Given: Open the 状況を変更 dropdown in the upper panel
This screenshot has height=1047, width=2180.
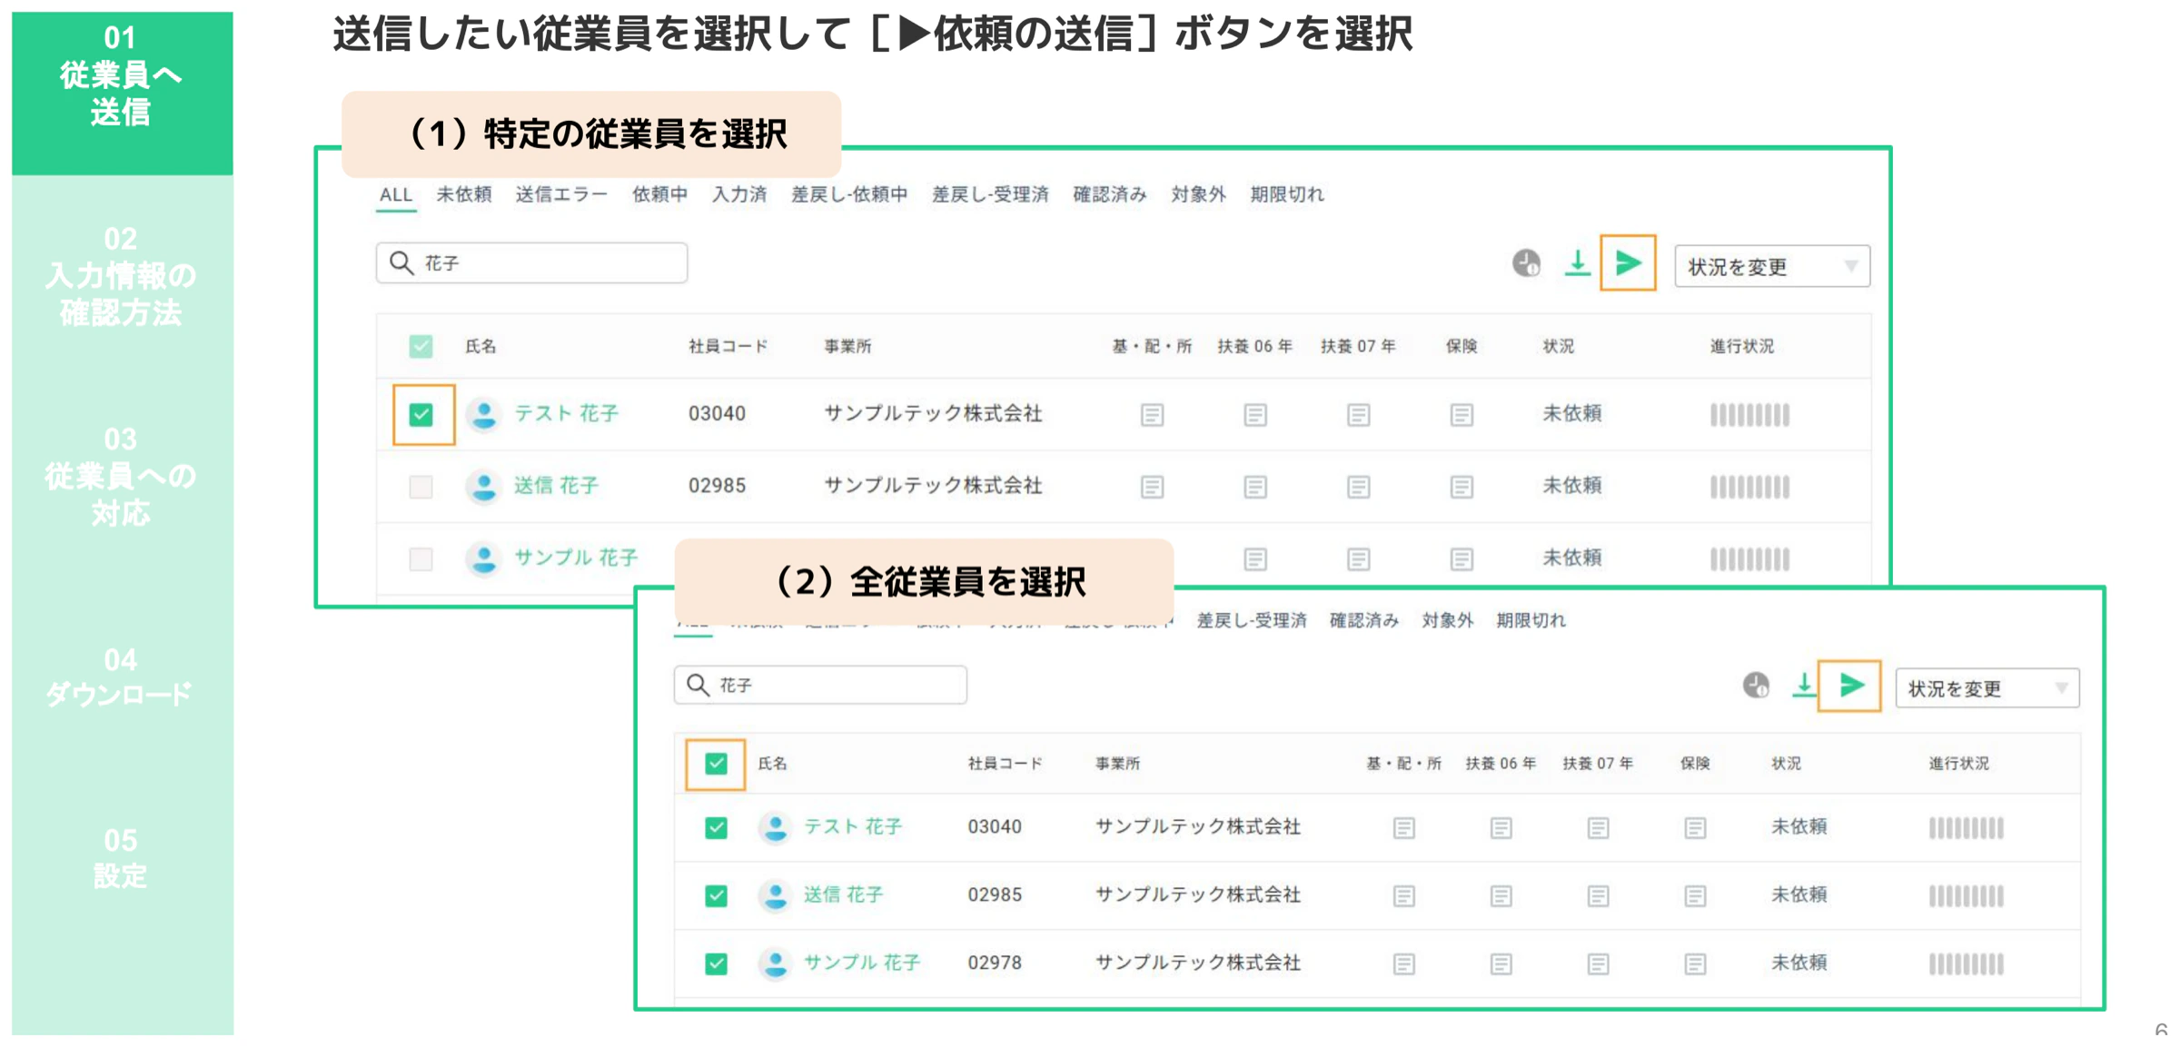Looking at the screenshot, I should [x=1772, y=267].
